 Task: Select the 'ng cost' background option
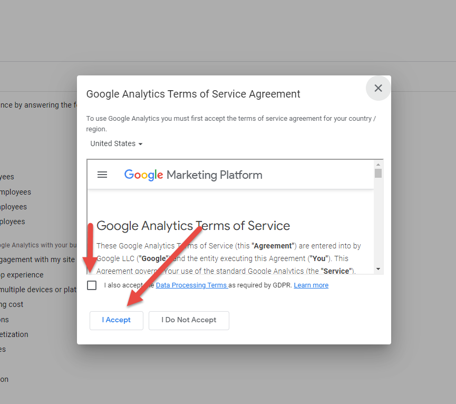click(x=12, y=304)
